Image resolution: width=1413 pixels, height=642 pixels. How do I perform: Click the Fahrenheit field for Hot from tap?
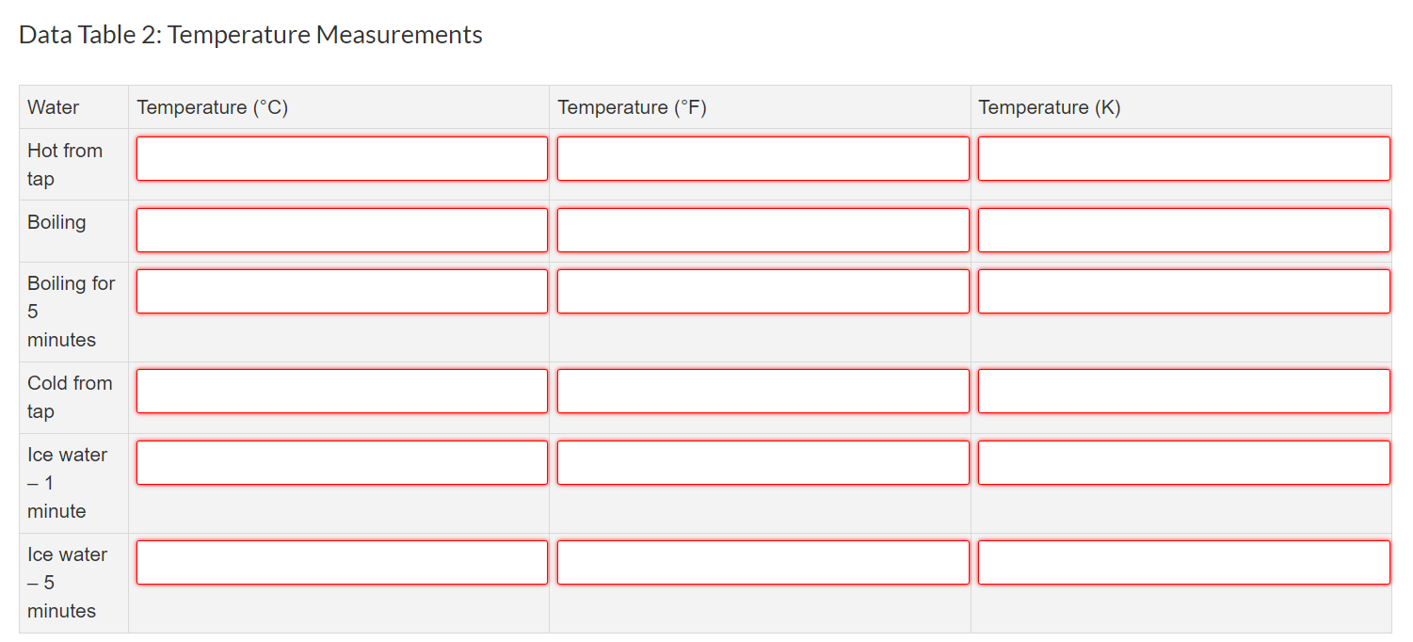point(763,158)
